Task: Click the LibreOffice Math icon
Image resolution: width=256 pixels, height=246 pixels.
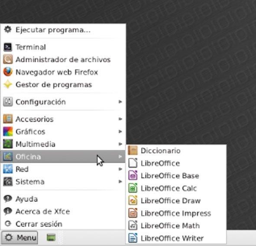Action: [133, 226]
